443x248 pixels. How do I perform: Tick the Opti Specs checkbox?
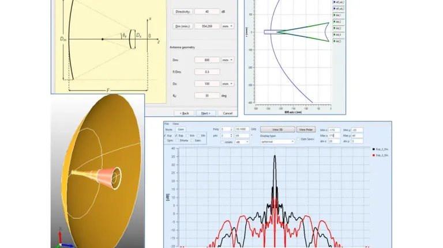click(298, 139)
